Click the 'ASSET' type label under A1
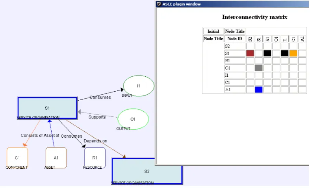The image size is (310, 188). (x=50, y=168)
